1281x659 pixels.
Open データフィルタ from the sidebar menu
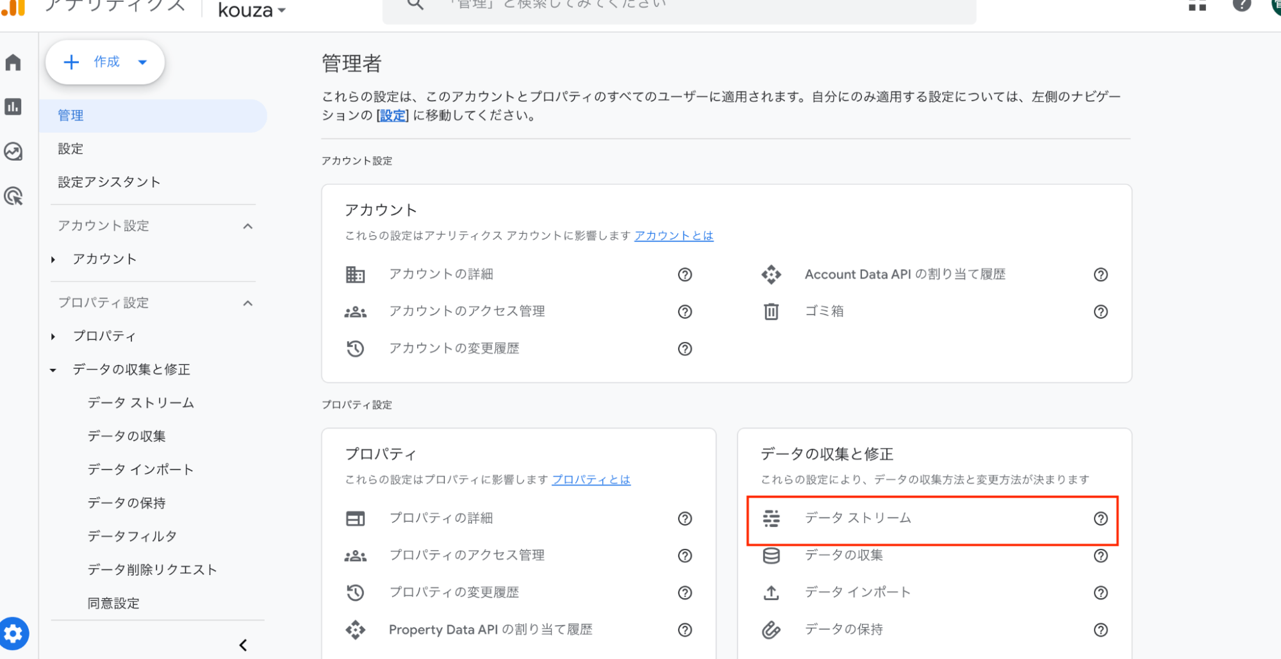132,536
